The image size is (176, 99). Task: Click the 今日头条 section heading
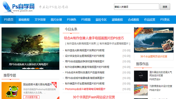point(71,29)
